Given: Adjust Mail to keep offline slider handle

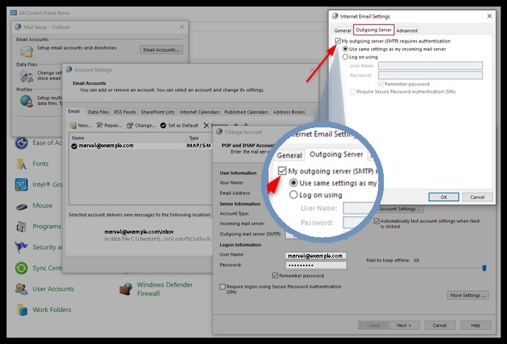Looking at the screenshot, I should click(x=484, y=268).
